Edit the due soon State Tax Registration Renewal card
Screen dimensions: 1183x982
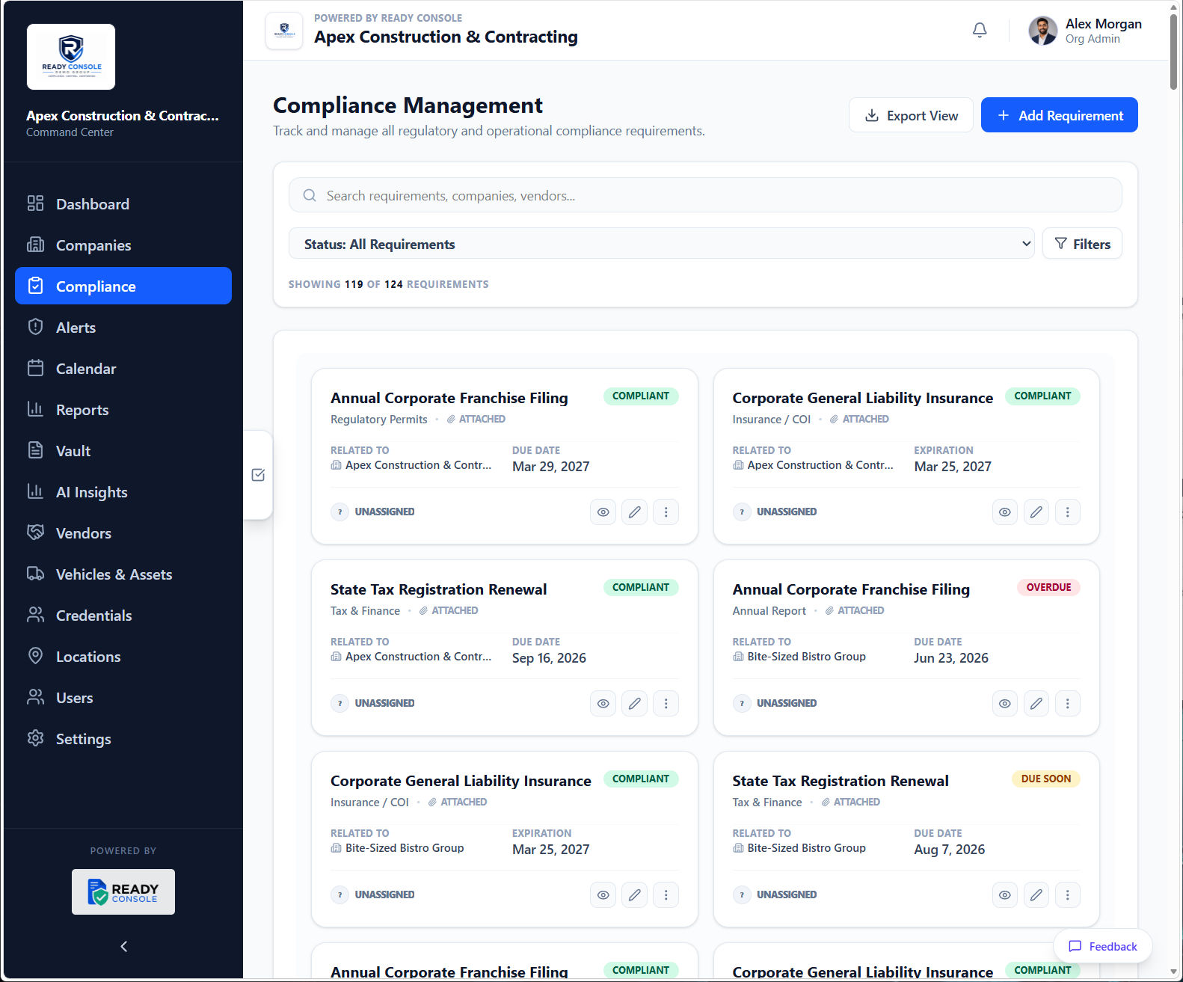1036,895
